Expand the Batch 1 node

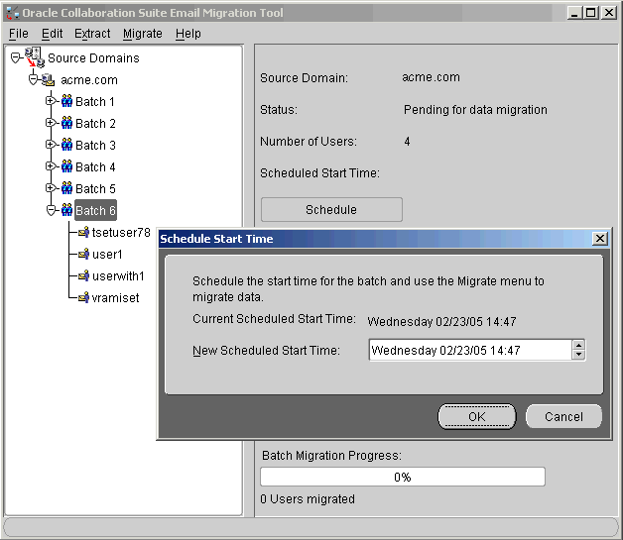pyautogui.click(x=50, y=101)
